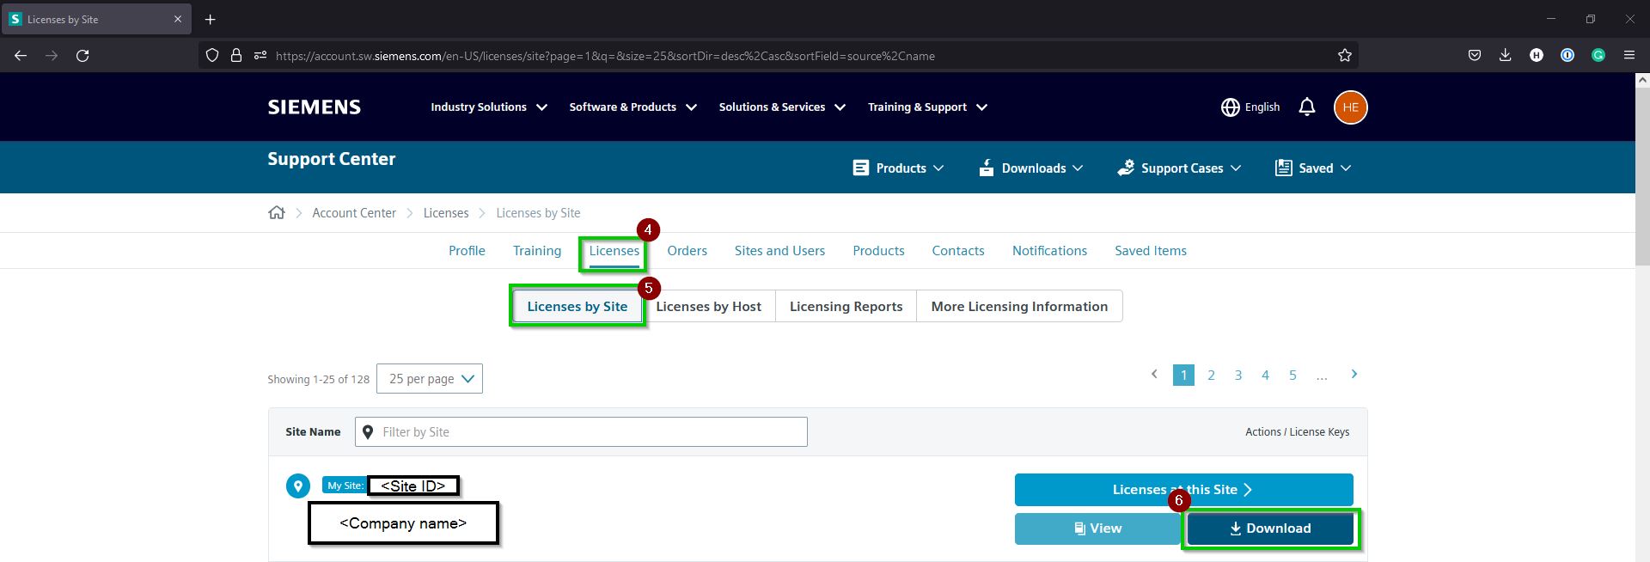Reload the page with the refresh icon

pyautogui.click(x=82, y=56)
